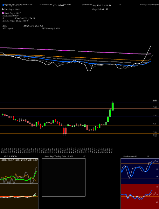Click the white 50 Day EMA legend swatch
This screenshot has width=159, height=209.
point(3,9)
